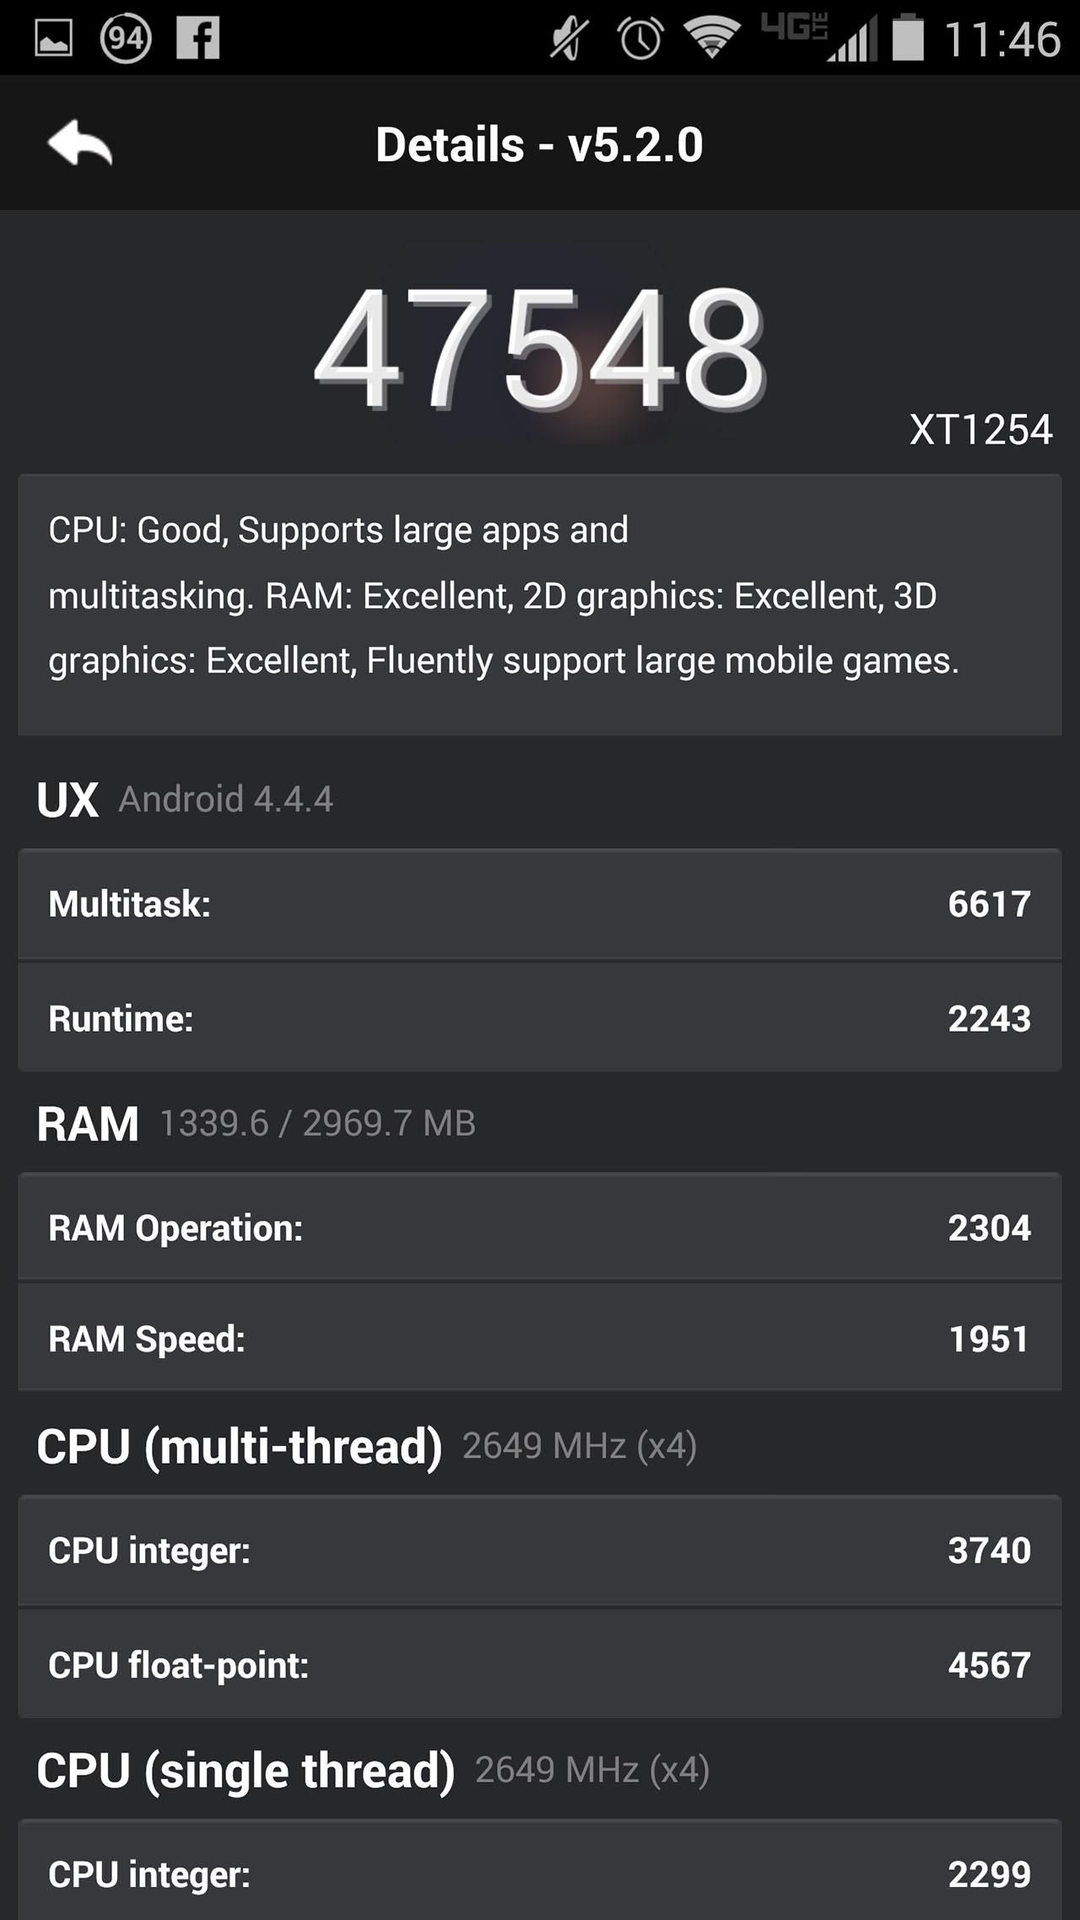The height and width of the screenshot is (1920, 1080).
Task: Tap the Wi-Fi signal icon
Action: [x=711, y=37]
